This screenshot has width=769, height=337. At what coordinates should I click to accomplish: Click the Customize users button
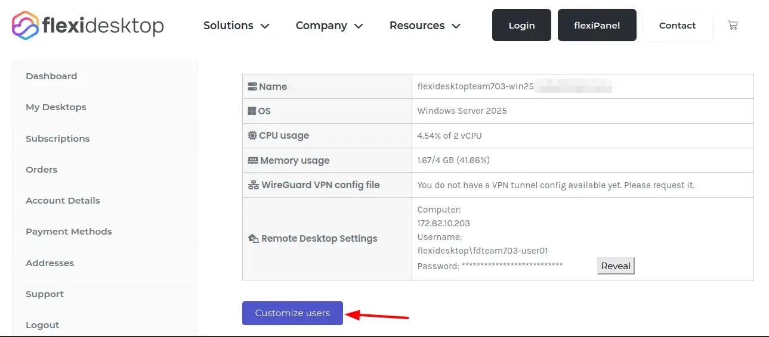[292, 313]
